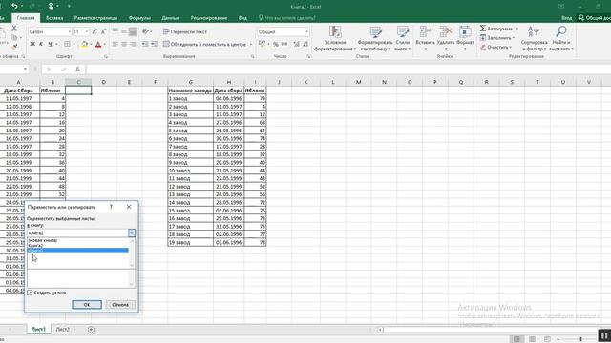The height and width of the screenshot is (343, 611).
Task: Open the fill color dropdown arrow
Action: (91, 45)
